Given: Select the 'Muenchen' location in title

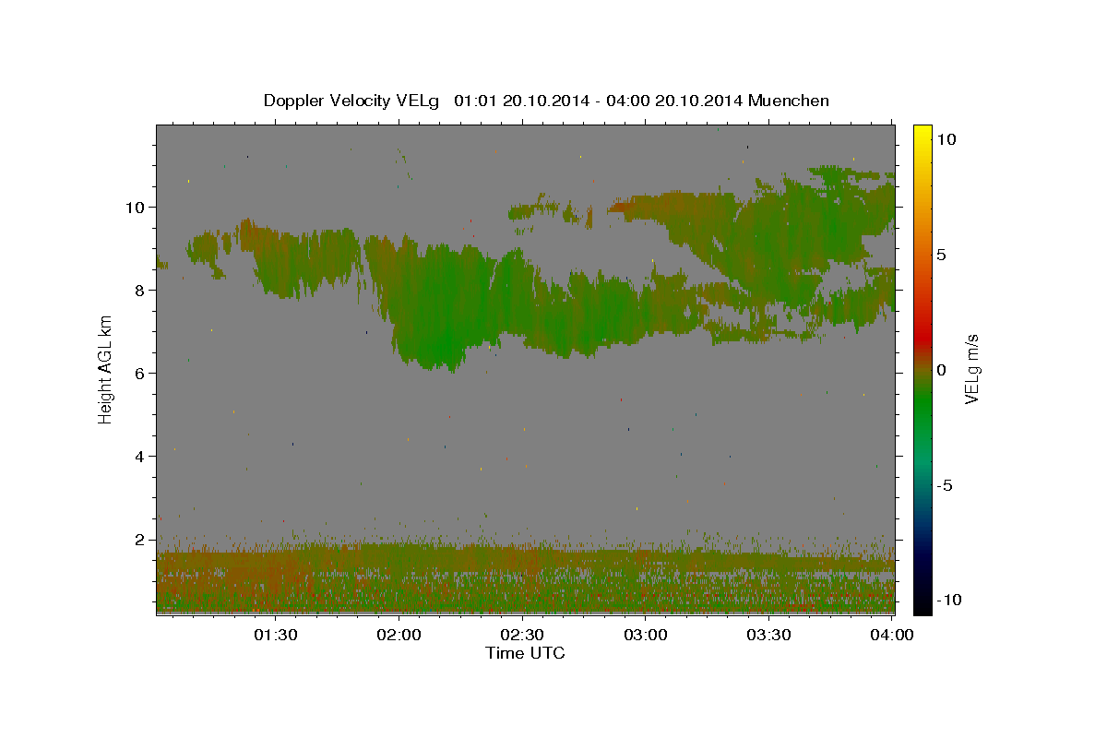Looking at the screenshot, I should [x=789, y=101].
